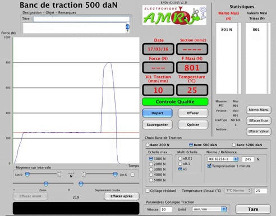Click the Valeurs Maxi Triées list scrollbar
The image size is (276, 216).
[x=269, y=58]
